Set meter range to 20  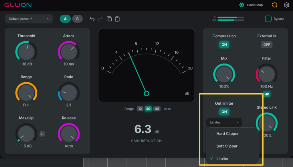(149, 109)
